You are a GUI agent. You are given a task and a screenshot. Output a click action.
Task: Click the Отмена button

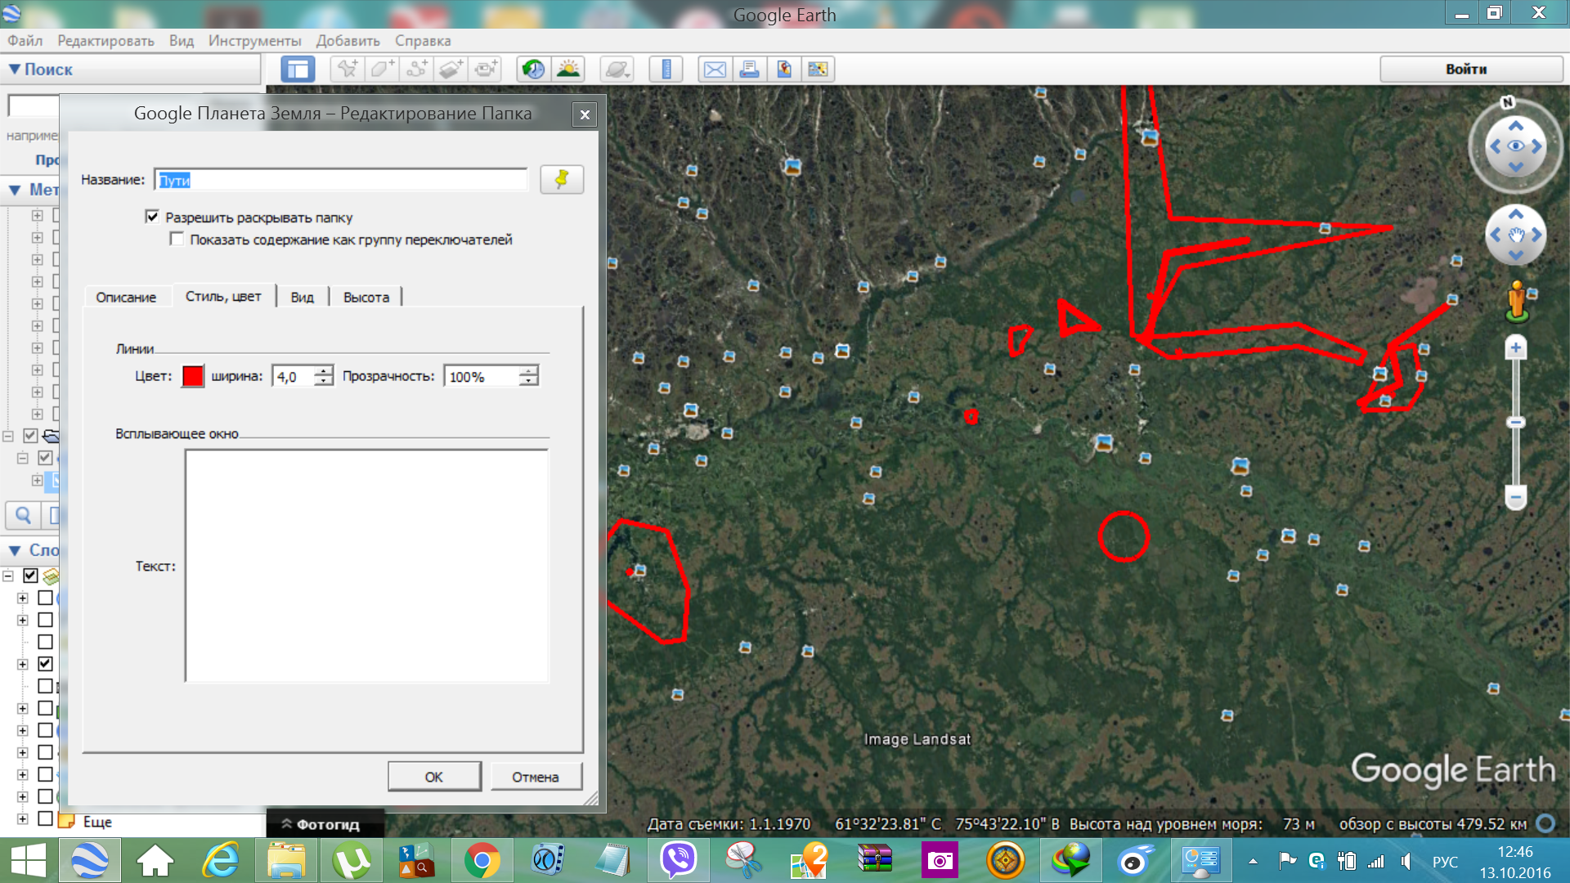(x=536, y=777)
